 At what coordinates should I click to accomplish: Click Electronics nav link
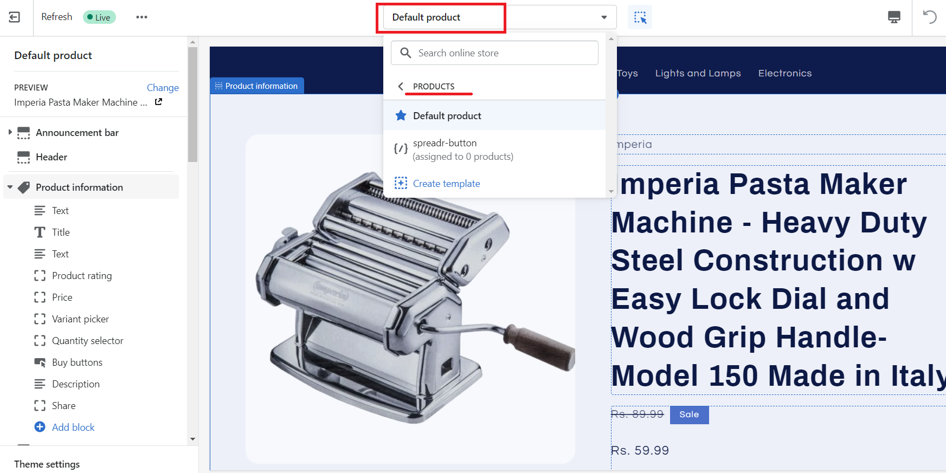(x=784, y=73)
